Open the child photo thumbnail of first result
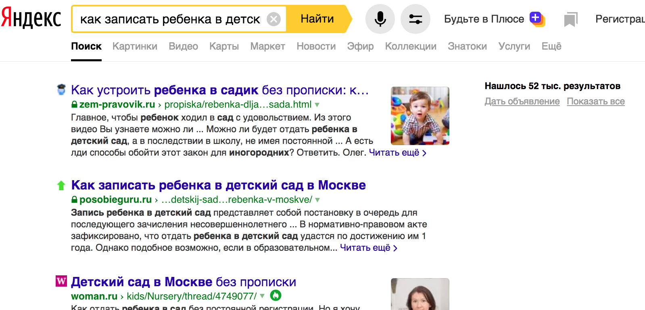The width and height of the screenshot is (645, 310). [x=420, y=116]
